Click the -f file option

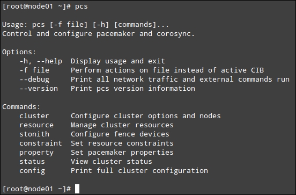(x=34, y=70)
